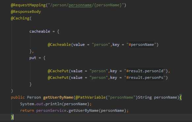
Task: Click the personService field reference
Action: click(51, 110)
